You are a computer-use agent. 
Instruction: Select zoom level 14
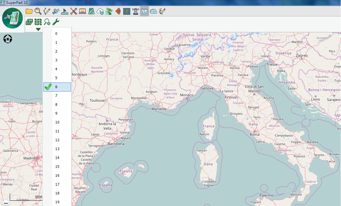pyautogui.click(x=57, y=158)
